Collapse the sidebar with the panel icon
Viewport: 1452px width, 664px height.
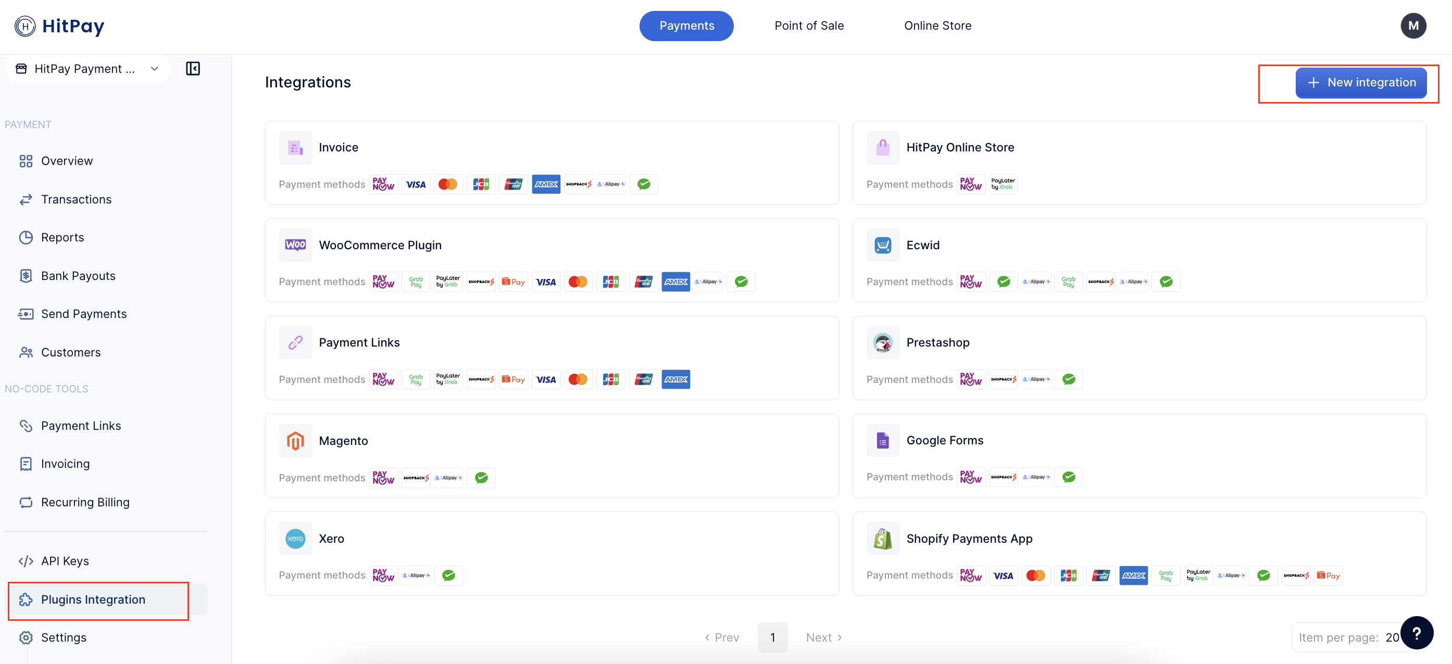pyautogui.click(x=193, y=69)
